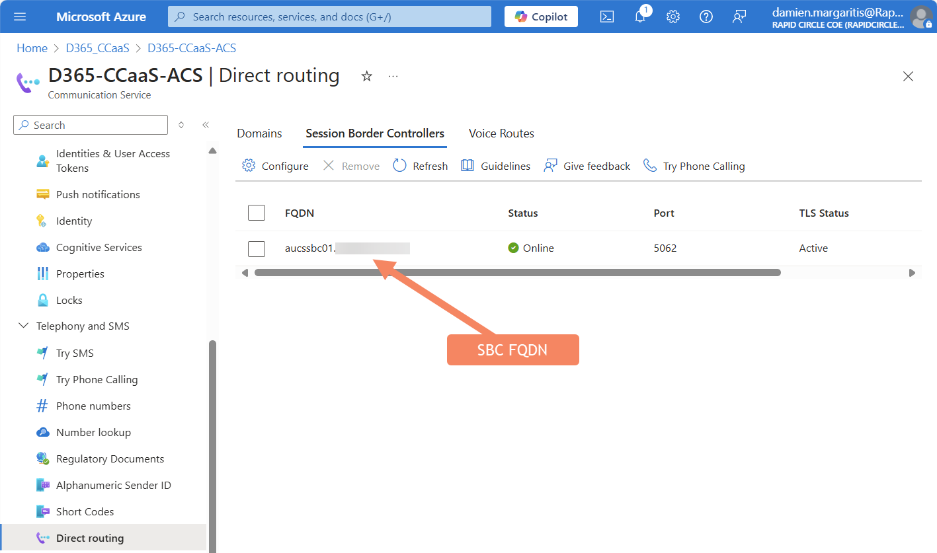This screenshot has height=553, width=937.
Task: Star the D365-CCaaS-ACS page as favorite
Action: pos(366,76)
